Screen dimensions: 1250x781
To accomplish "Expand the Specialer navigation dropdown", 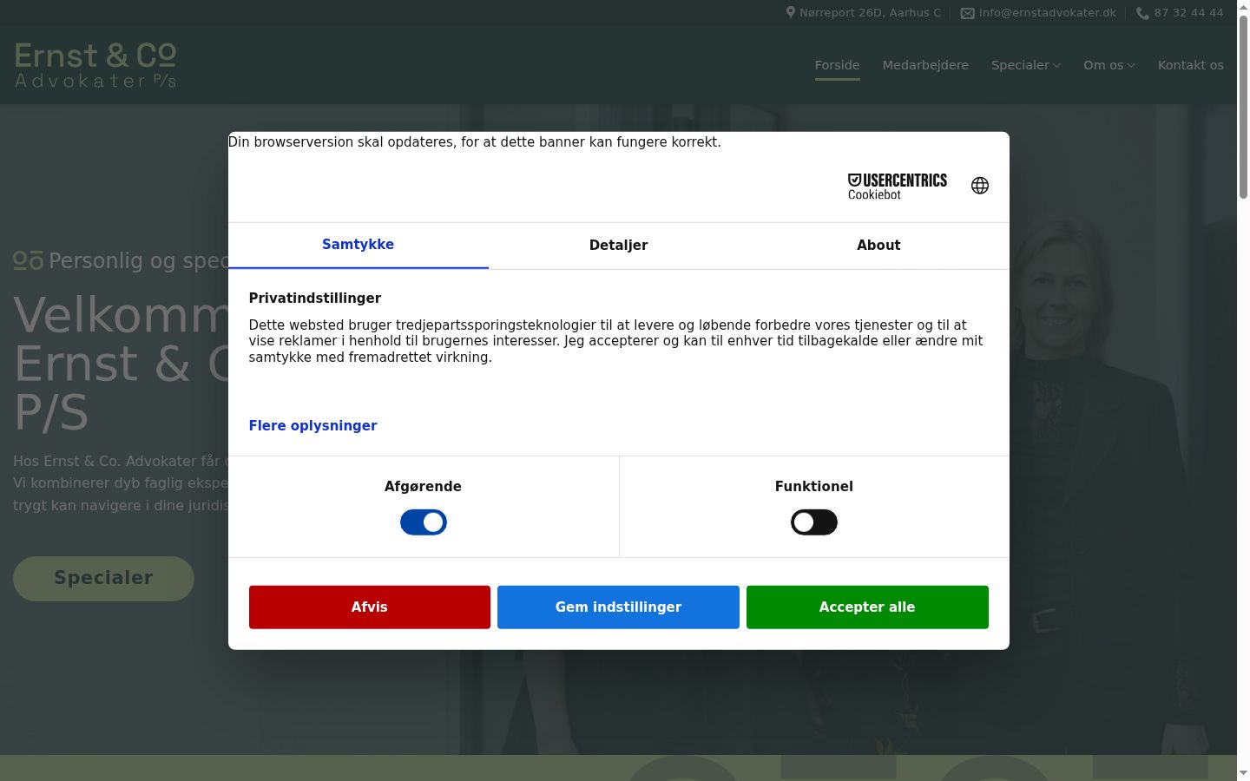I will tap(1026, 65).
